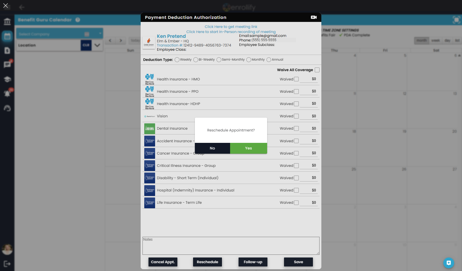Select the Semi-Monthly deduction type

coord(219,60)
